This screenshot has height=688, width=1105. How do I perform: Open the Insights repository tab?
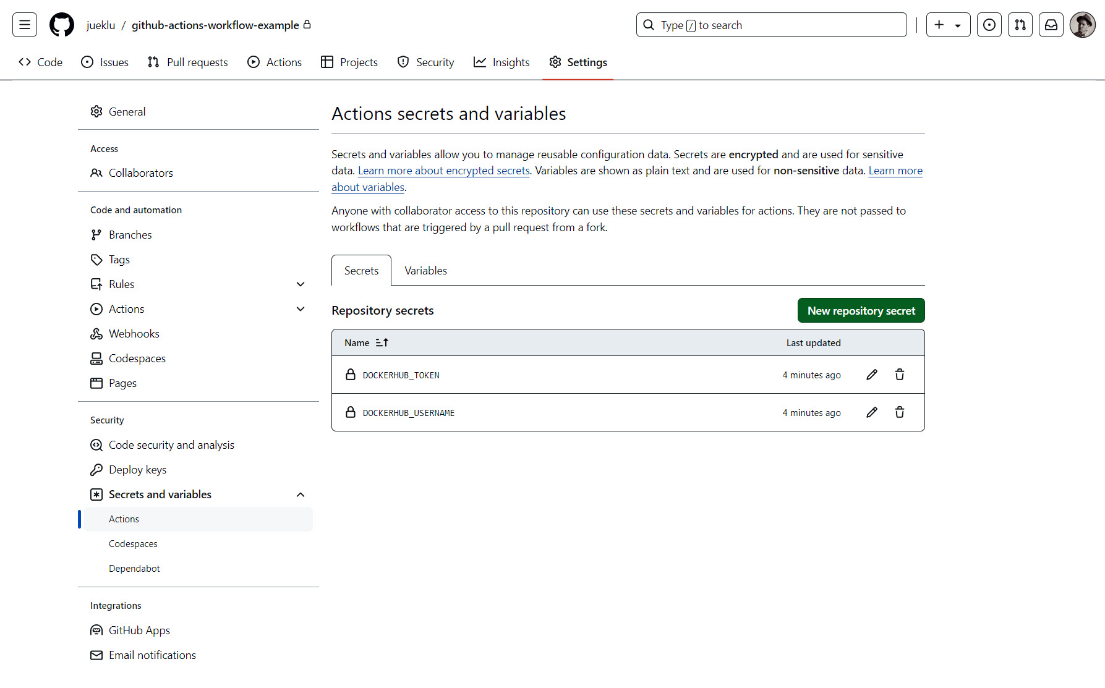(501, 62)
